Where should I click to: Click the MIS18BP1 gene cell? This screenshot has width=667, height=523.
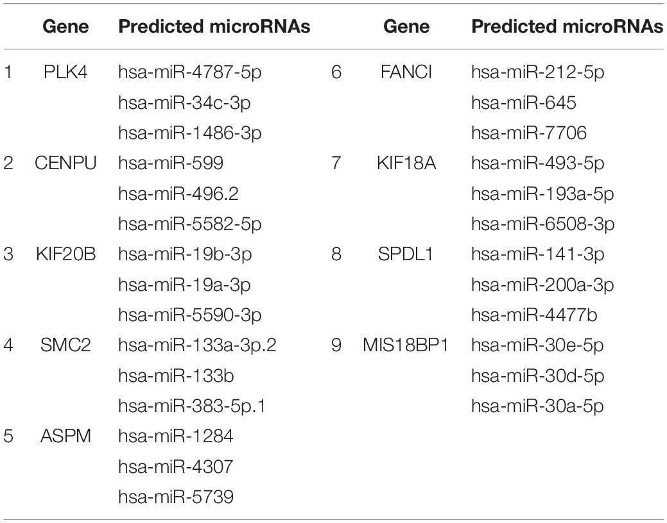405,345
